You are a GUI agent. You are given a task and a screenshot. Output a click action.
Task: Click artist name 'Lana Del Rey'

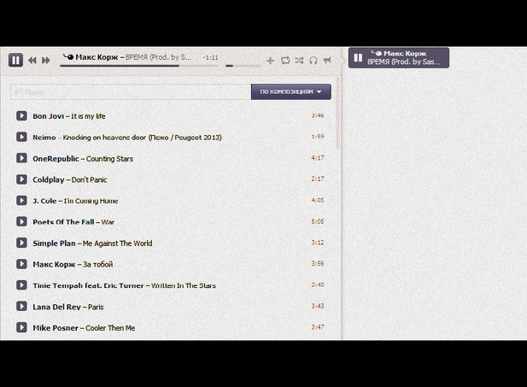click(56, 307)
